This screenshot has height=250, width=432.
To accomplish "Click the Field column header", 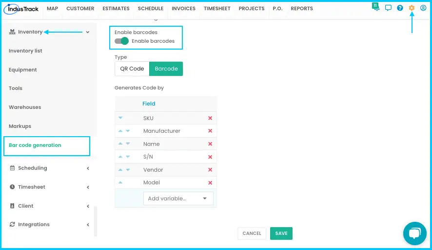I will 149,104.
